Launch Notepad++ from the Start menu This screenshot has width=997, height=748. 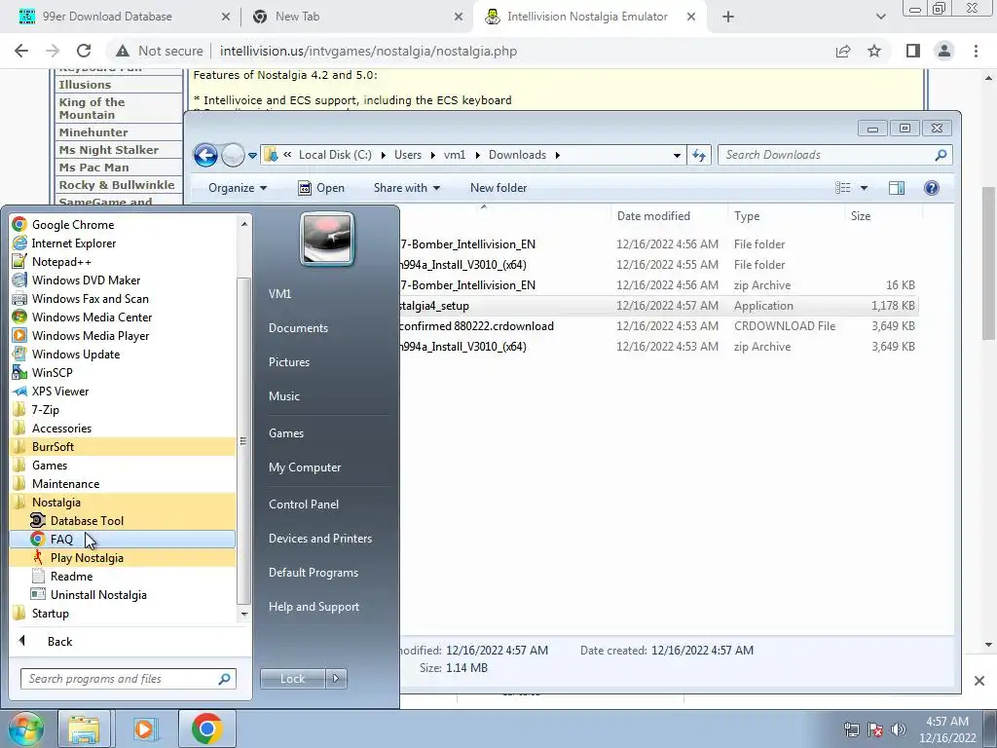pyautogui.click(x=123, y=261)
